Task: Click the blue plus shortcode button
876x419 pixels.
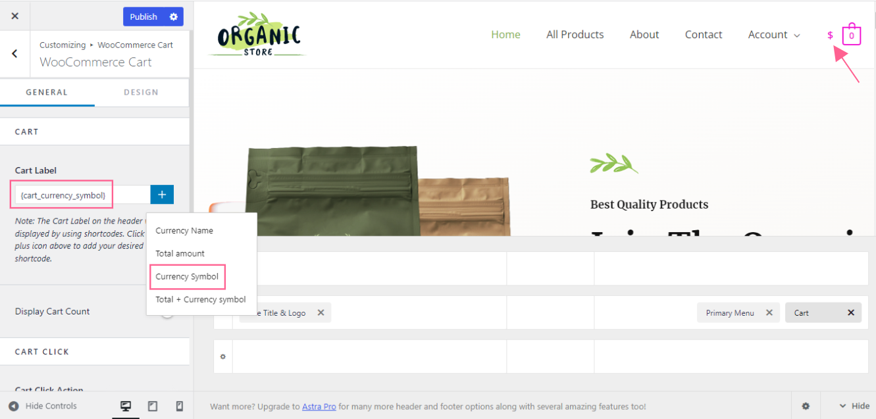Action: point(162,195)
